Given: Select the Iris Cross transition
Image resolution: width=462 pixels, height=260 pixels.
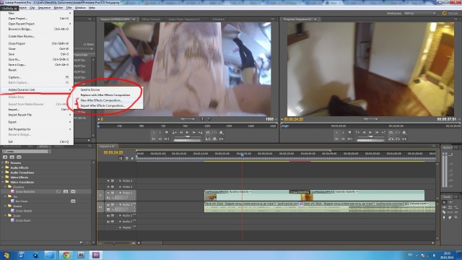Looking at the screenshot, I should (x=22, y=201).
